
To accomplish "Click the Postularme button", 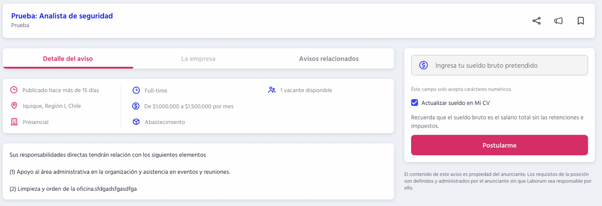I will pos(499,145).
